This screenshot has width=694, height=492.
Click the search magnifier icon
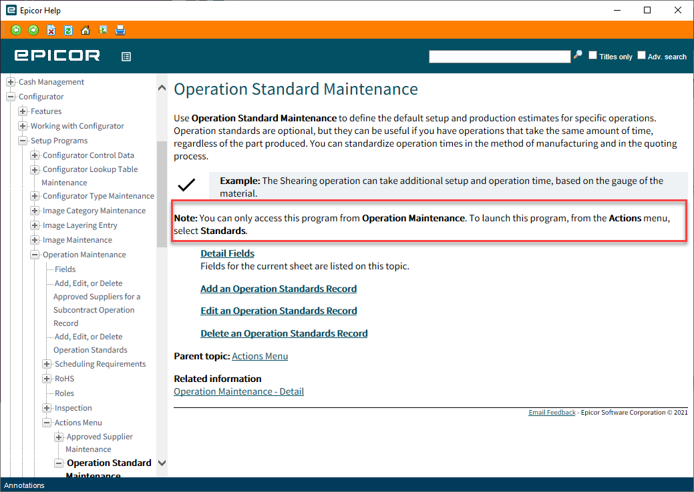tap(578, 55)
